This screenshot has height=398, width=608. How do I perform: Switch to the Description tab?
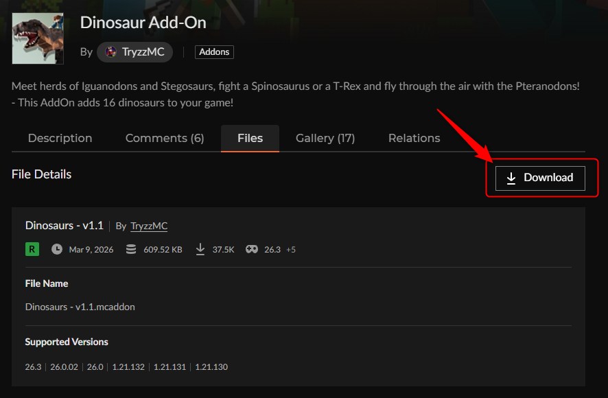[60, 138]
